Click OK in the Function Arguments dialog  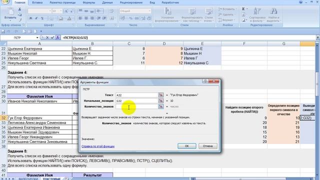[x=186, y=146]
